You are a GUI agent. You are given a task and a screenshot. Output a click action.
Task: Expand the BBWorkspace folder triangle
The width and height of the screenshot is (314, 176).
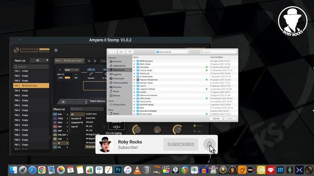click(134, 61)
